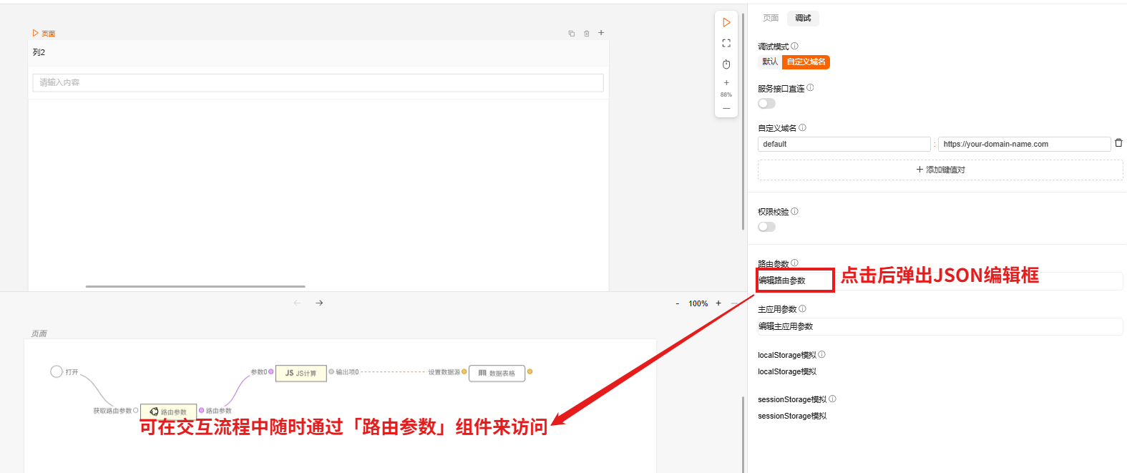Zoom out canvas below 88% label

point(726,109)
